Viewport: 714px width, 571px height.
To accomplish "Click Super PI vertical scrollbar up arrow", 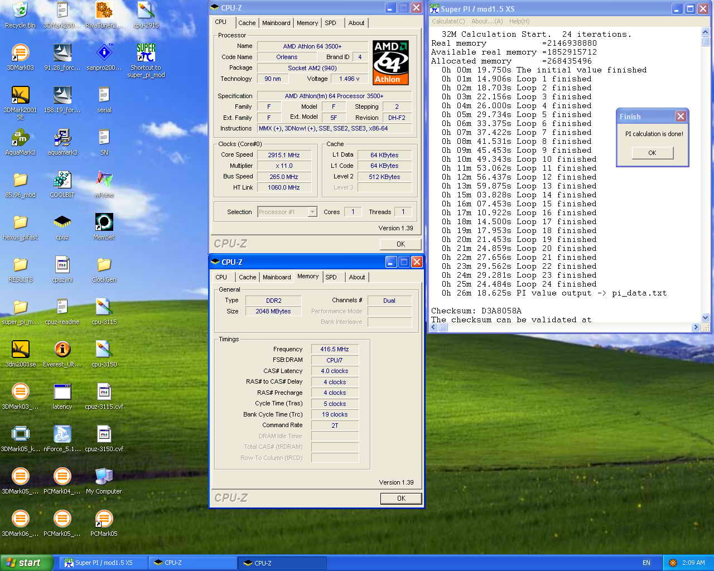I will pyautogui.click(x=706, y=32).
